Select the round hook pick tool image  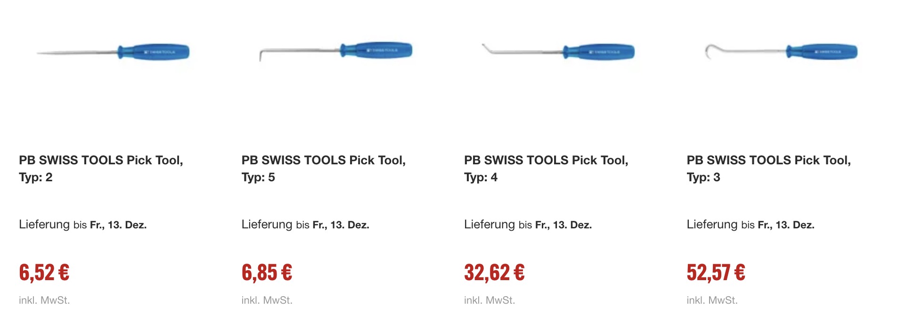pos(781,51)
